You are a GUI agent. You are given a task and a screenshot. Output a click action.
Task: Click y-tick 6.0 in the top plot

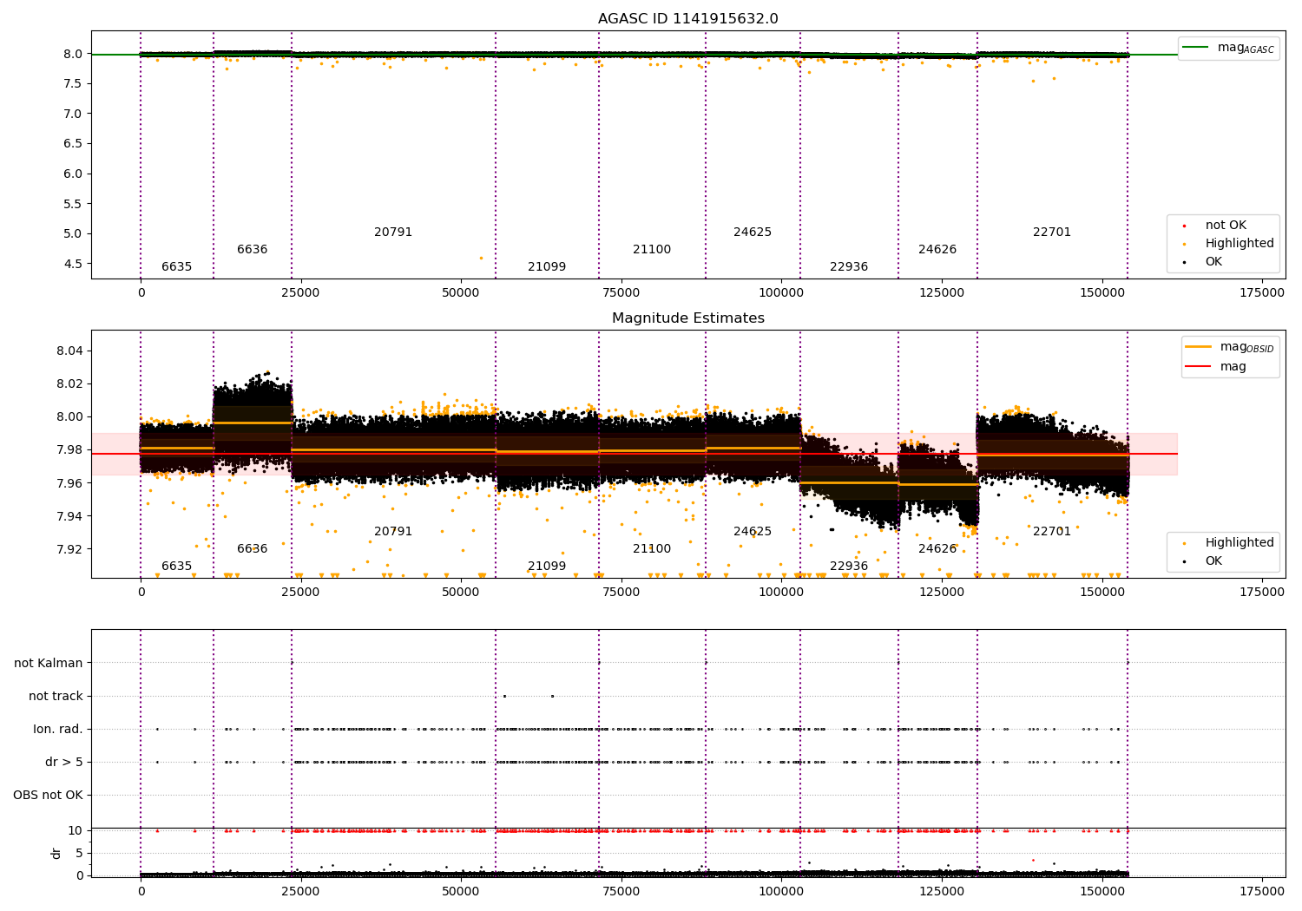click(73, 174)
